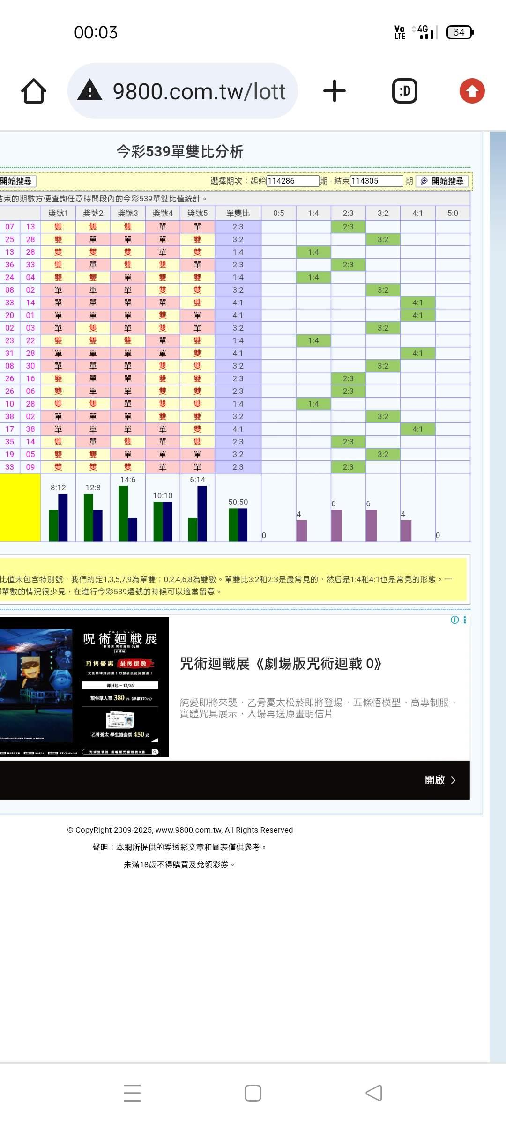
Task: Click left 開始搜尋 button
Action: [18, 181]
